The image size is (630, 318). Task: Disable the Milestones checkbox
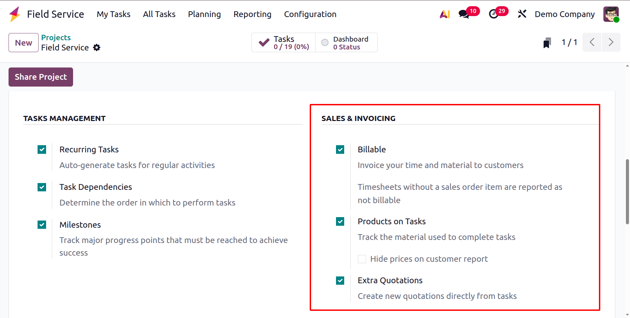(x=42, y=225)
